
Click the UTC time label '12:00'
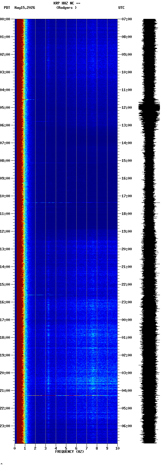pos(127,108)
